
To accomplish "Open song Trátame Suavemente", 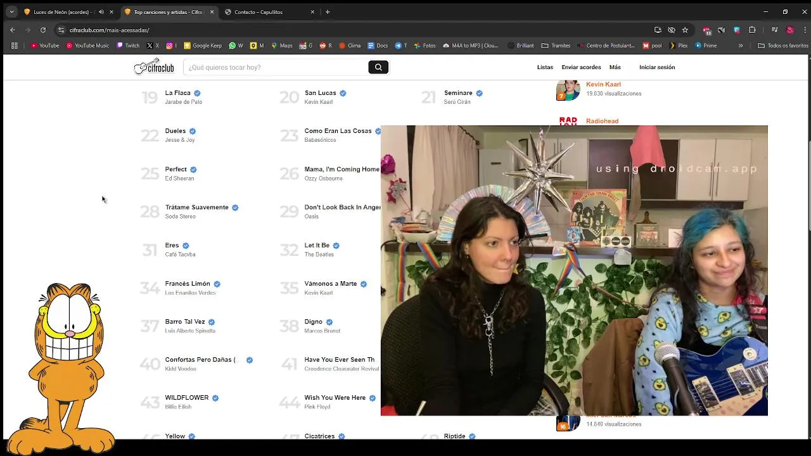I will [x=196, y=207].
